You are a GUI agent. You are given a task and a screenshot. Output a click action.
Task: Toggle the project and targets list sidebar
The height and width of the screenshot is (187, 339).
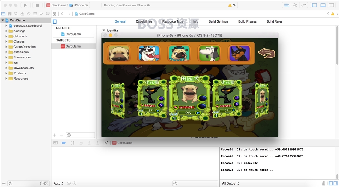tap(55, 21)
